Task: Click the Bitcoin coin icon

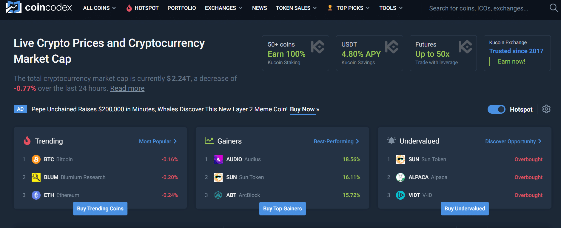Action: [x=36, y=159]
